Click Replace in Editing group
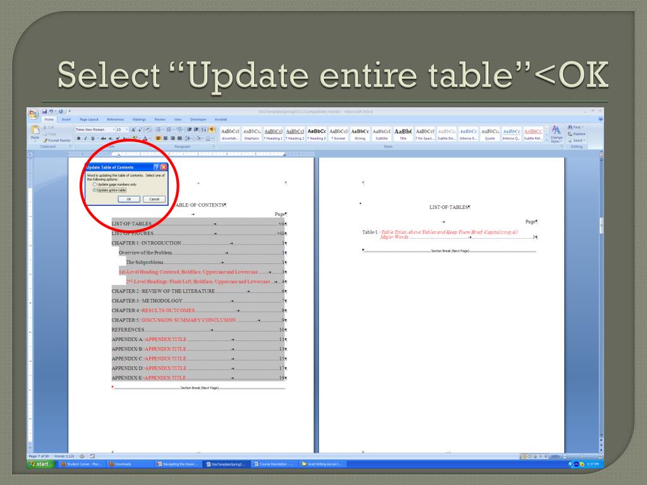This screenshot has width=647, height=485. [576, 134]
